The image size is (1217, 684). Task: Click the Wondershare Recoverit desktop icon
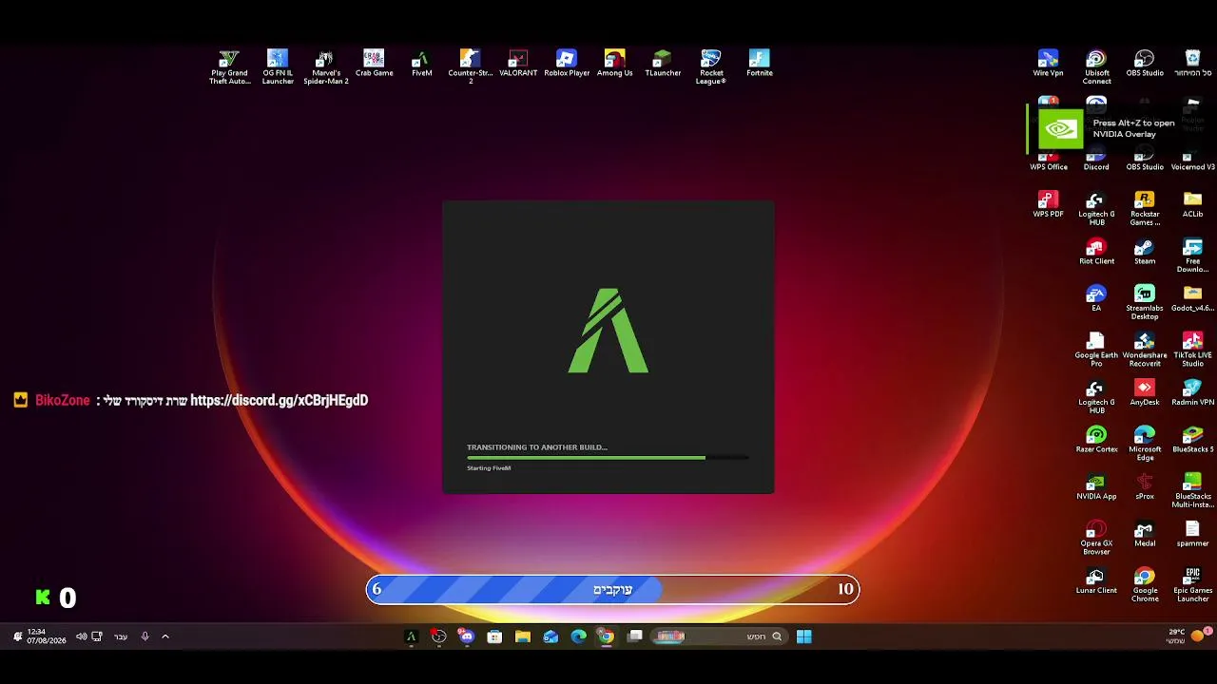click(x=1145, y=350)
